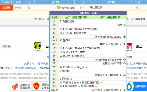Viewport: 147px width, 92px height.
Task: Click green up arrow next to 格雷茨卡
Action: pos(107,75)
